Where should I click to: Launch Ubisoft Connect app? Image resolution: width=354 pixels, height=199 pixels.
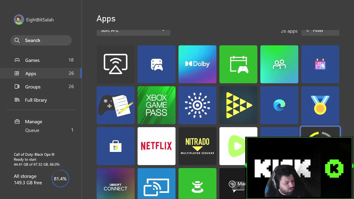point(116,184)
